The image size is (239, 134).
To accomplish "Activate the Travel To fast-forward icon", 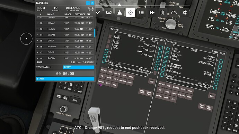I will click(152, 12).
